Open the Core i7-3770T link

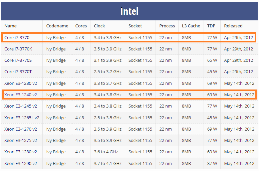(x=18, y=72)
